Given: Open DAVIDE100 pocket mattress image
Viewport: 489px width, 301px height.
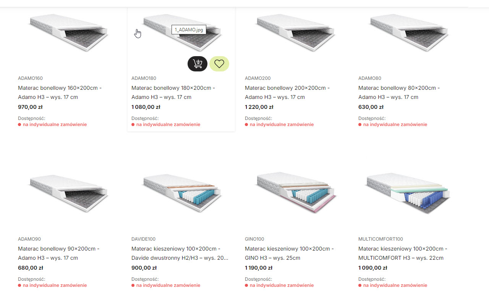Looking at the screenshot, I should tap(182, 193).
